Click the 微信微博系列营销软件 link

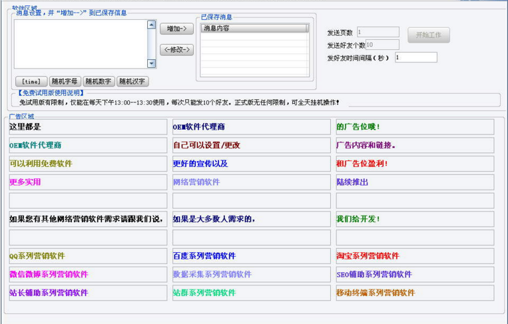(49, 274)
